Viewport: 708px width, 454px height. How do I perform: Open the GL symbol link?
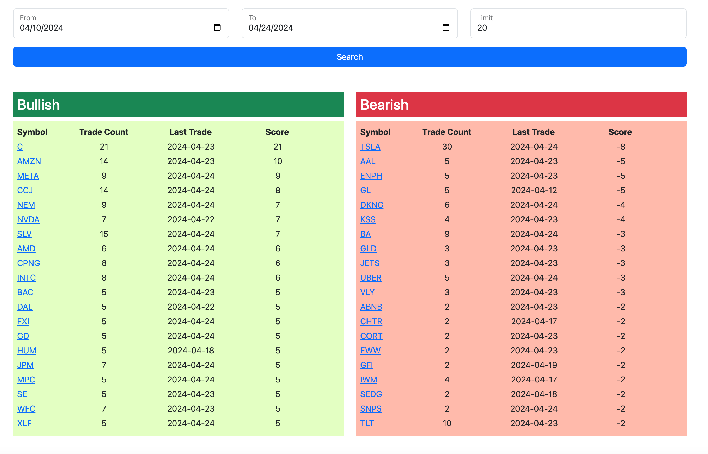pos(365,190)
